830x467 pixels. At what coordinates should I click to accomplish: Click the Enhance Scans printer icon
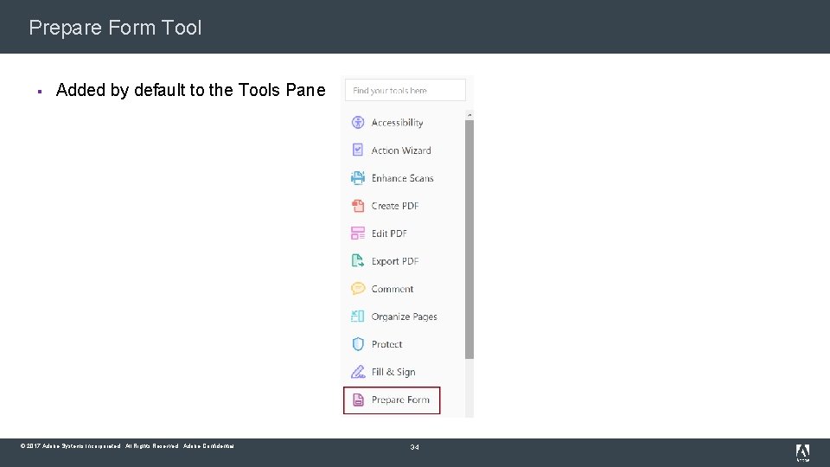click(358, 178)
